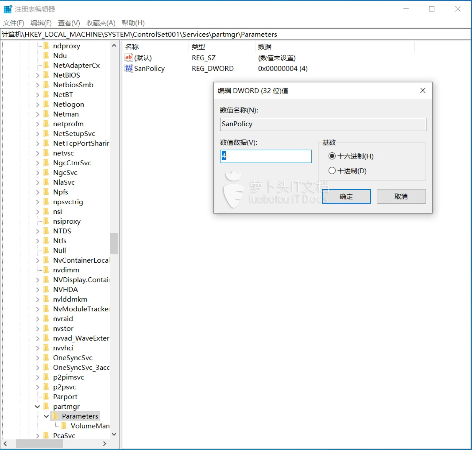Click the VolumeMan subfolder icon
The image size is (472, 450).
point(64,426)
